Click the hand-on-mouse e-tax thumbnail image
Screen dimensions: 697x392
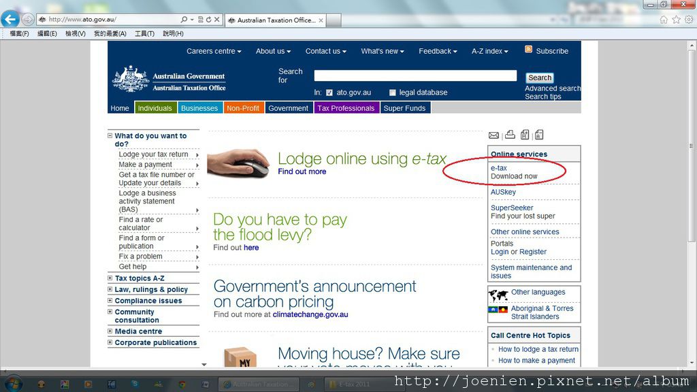coord(239,163)
